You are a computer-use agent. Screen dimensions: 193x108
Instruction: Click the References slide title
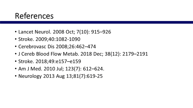click(x=34, y=16)
